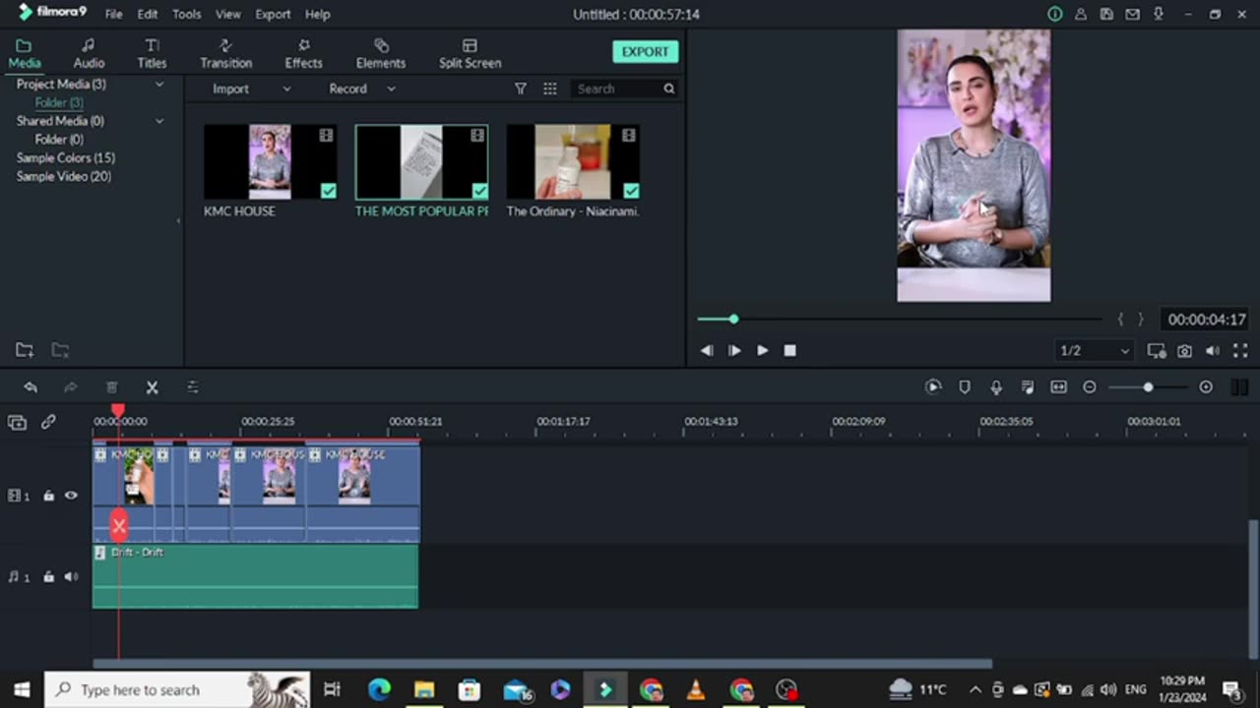
Task: Open the Record dropdown
Action: pos(361,88)
